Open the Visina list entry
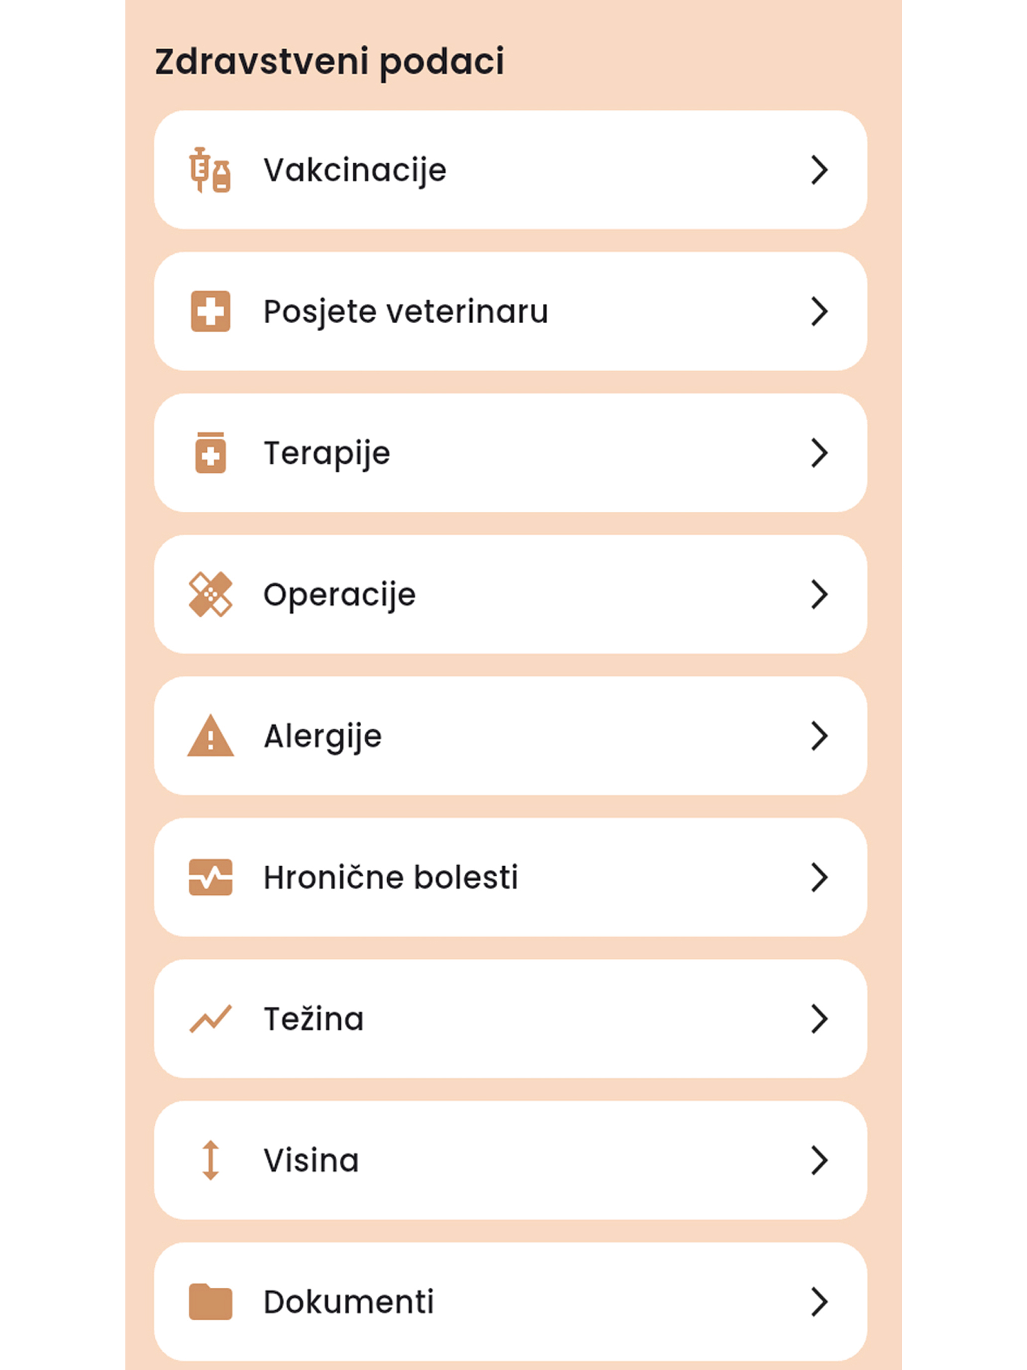Screen dimensions: 1027x1370 click(x=510, y=1160)
